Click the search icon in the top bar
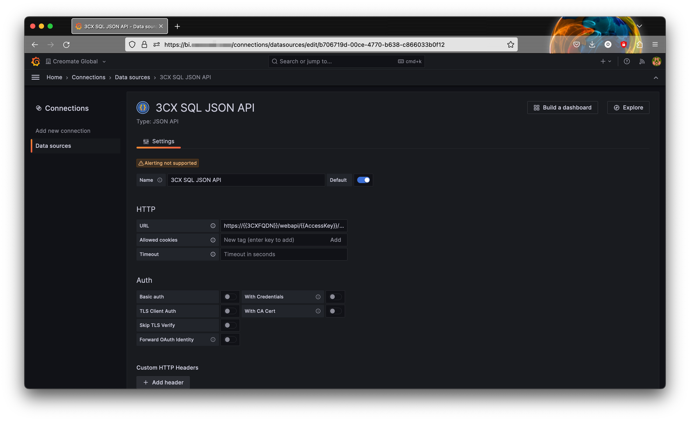Screen dimensions: 690x421 click(x=274, y=61)
